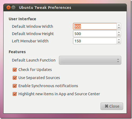Screen dimensions: 132x119
Task: Increase Default Window Width with up arrow
Action: pyautogui.click(x=119, y=25)
